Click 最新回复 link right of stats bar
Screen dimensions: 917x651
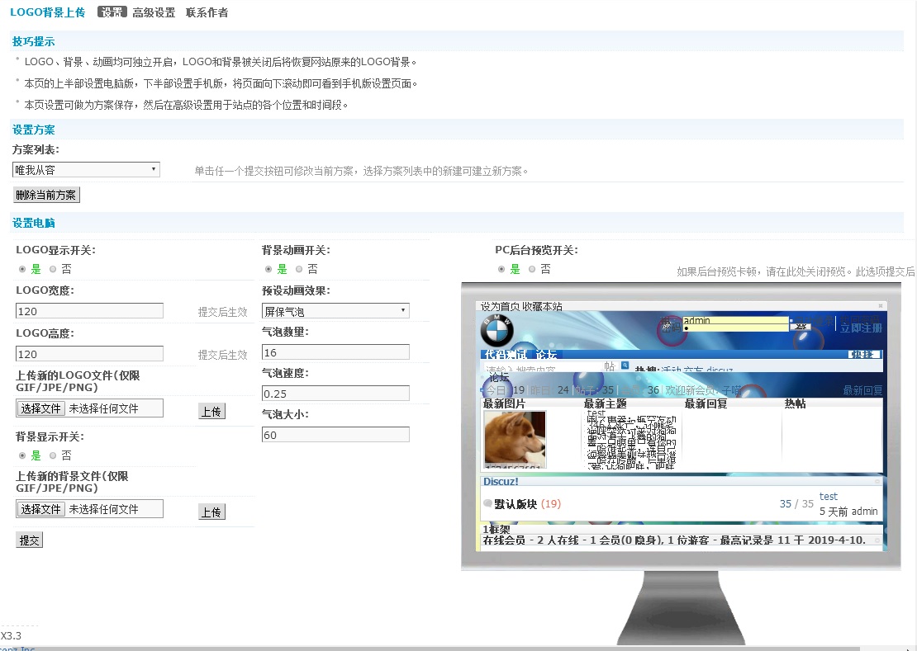pyautogui.click(x=862, y=390)
